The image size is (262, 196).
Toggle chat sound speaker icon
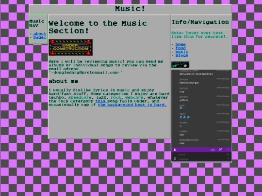pyautogui.click(x=228, y=154)
